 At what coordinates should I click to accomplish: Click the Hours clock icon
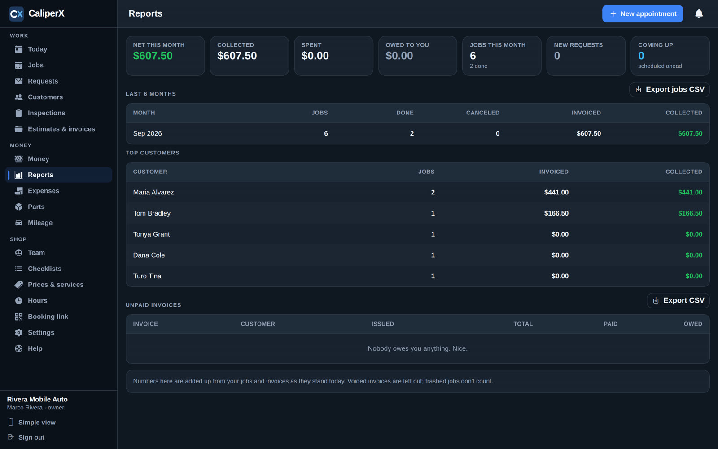pyautogui.click(x=18, y=301)
